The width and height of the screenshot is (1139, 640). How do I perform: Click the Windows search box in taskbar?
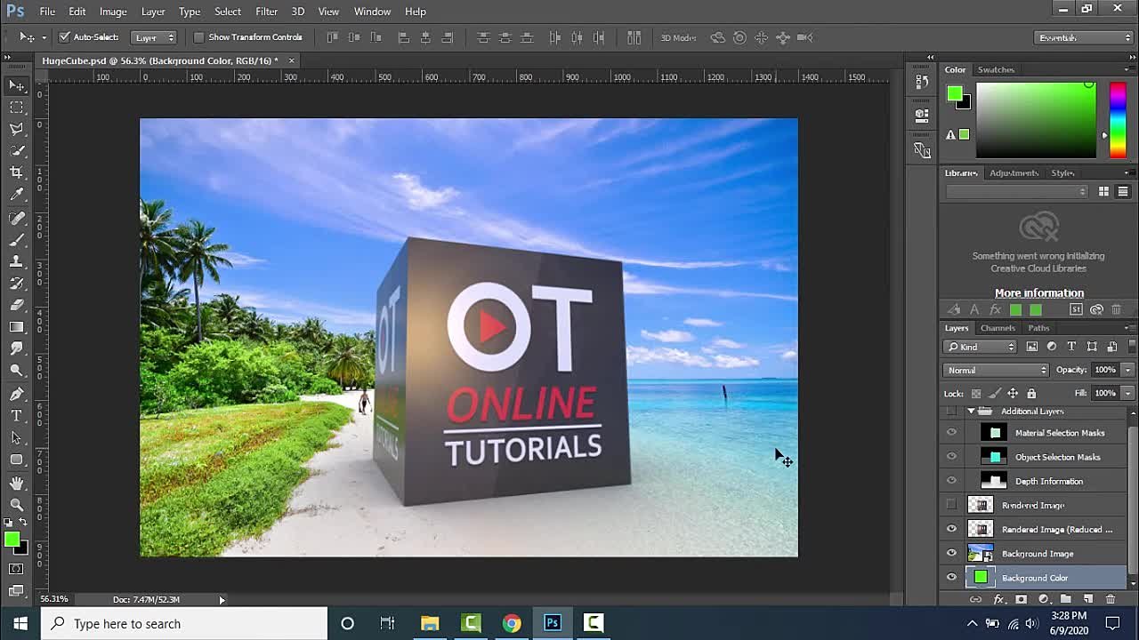[x=185, y=623]
